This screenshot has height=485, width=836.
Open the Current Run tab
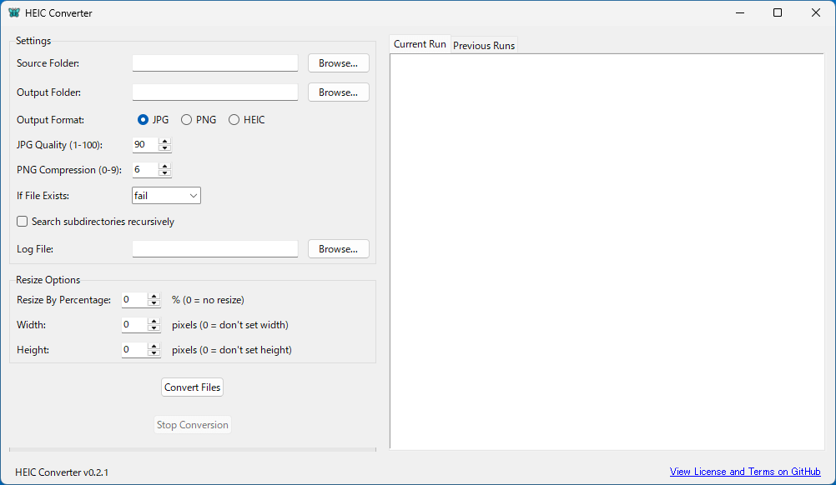click(420, 44)
